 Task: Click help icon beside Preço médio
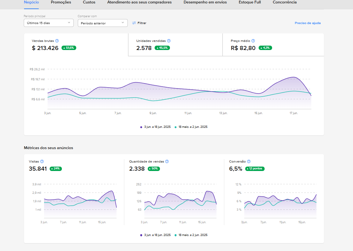(253, 41)
